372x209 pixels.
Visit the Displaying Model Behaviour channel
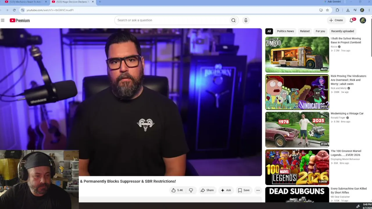(345, 159)
